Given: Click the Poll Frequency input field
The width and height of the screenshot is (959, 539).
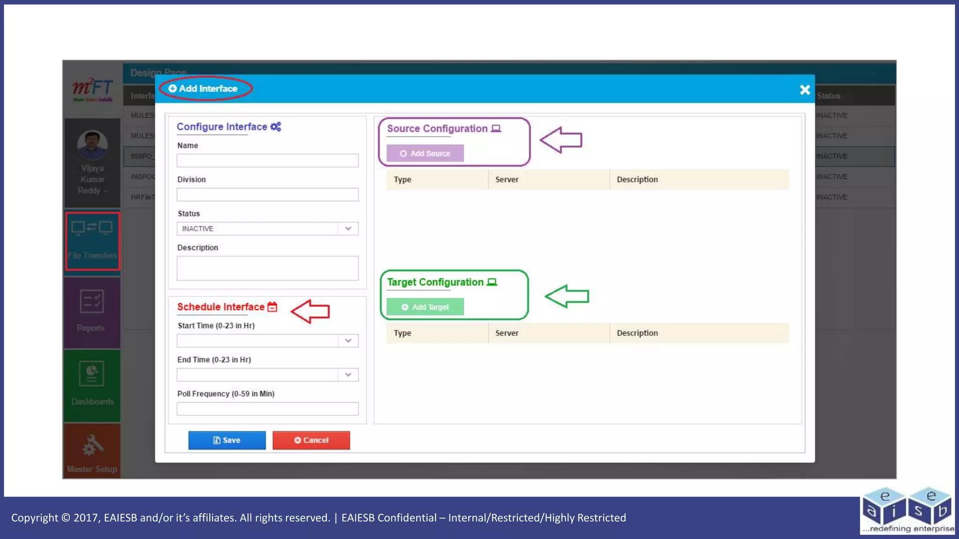Looking at the screenshot, I should 267,409.
